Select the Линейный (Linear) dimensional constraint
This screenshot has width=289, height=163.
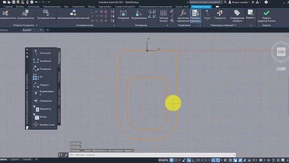click(x=123, y=15)
